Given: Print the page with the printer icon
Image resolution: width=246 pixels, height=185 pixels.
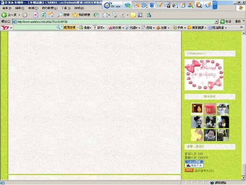Looking at the screenshot, I should coord(114,15).
